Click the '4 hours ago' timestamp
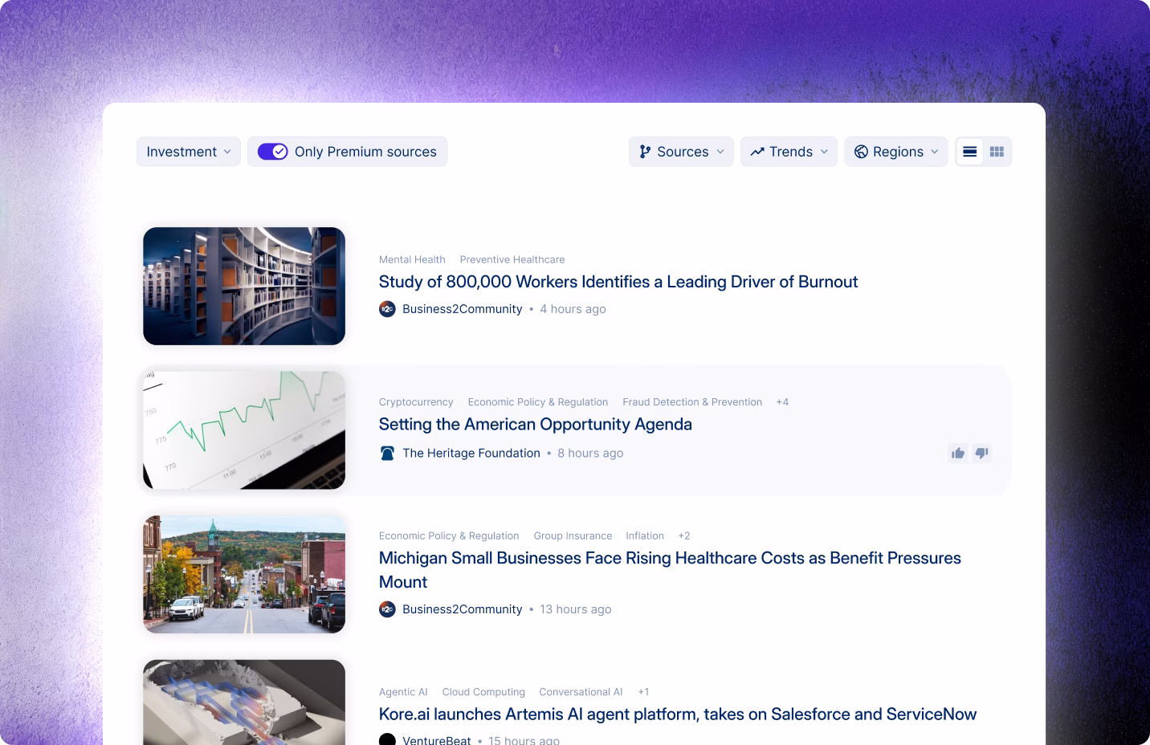1150x745 pixels. click(x=573, y=309)
